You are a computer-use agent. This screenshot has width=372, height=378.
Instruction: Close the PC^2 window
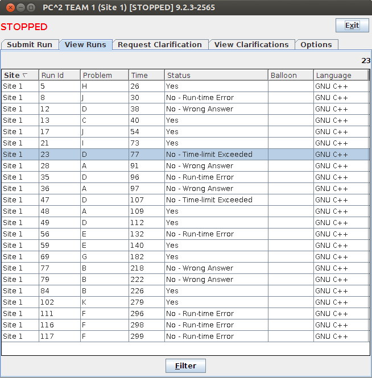tap(8, 8)
